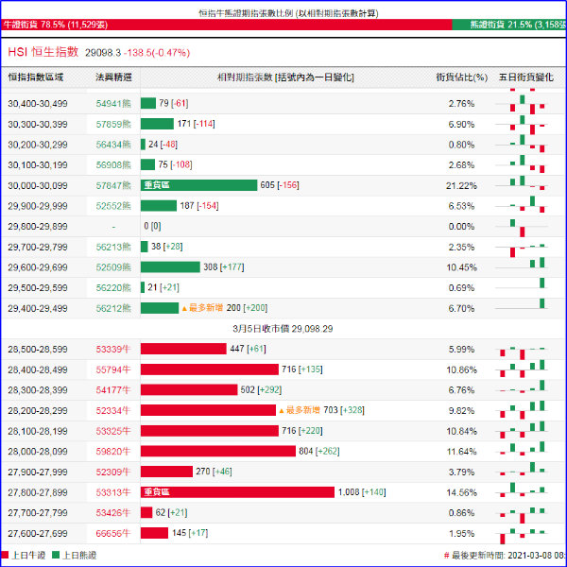Click the red 上日牛證 legend swatch
The width and height of the screenshot is (567, 567).
[x=5, y=555]
